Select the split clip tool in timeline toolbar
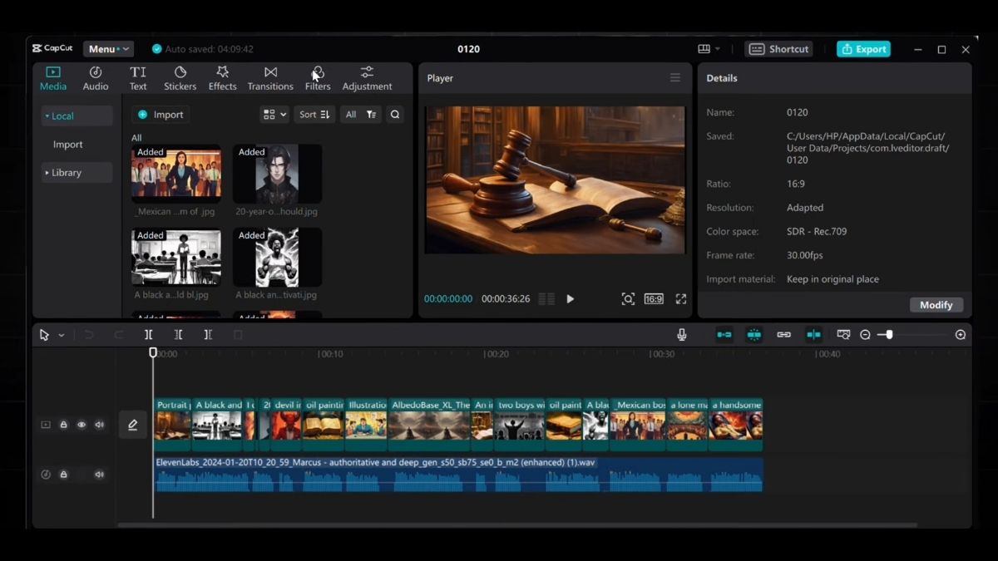 click(x=149, y=334)
